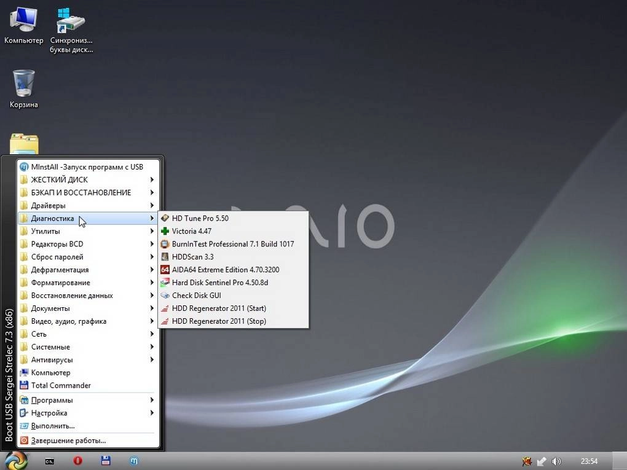Open Total Commander from taskbar
The width and height of the screenshot is (627, 470).
tap(106, 461)
